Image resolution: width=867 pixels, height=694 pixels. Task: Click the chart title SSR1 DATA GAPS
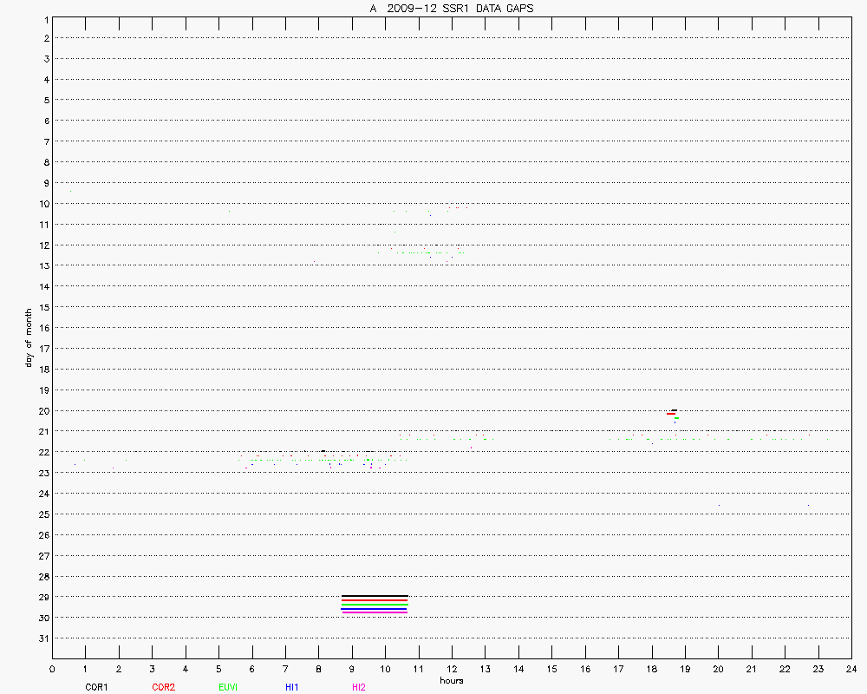click(451, 9)
